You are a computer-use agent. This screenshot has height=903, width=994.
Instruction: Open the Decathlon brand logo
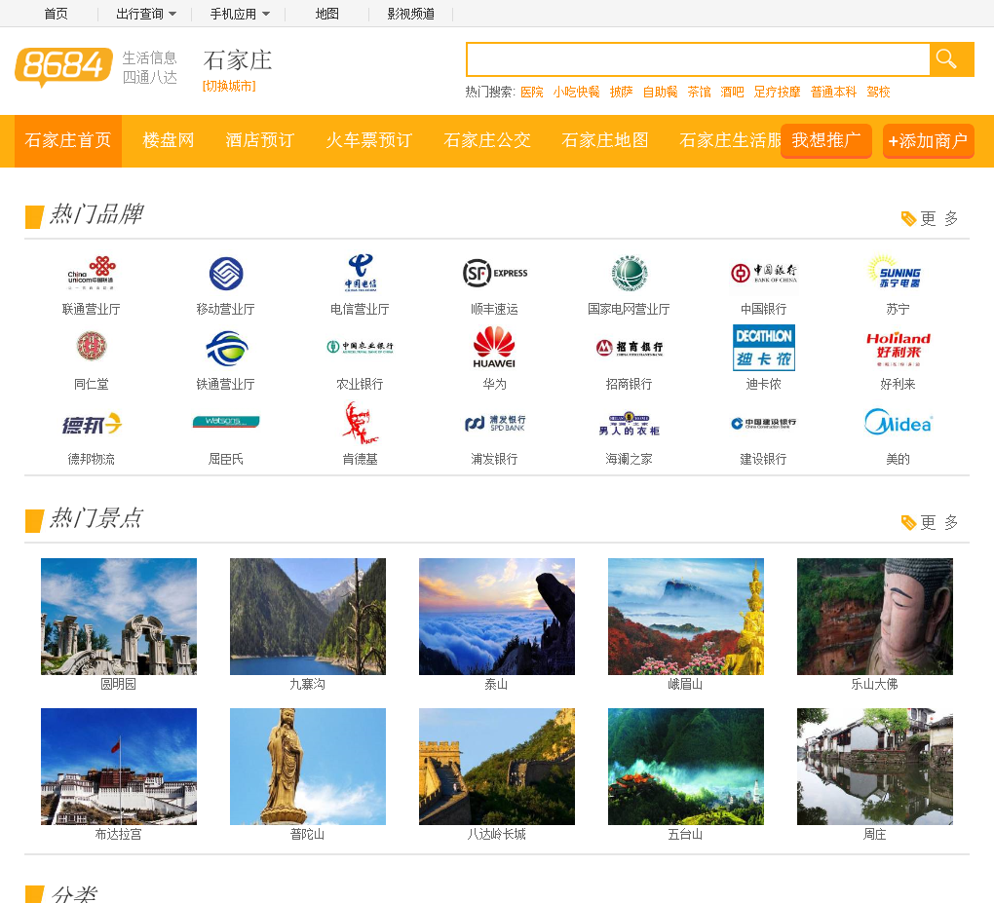(763, 348)
